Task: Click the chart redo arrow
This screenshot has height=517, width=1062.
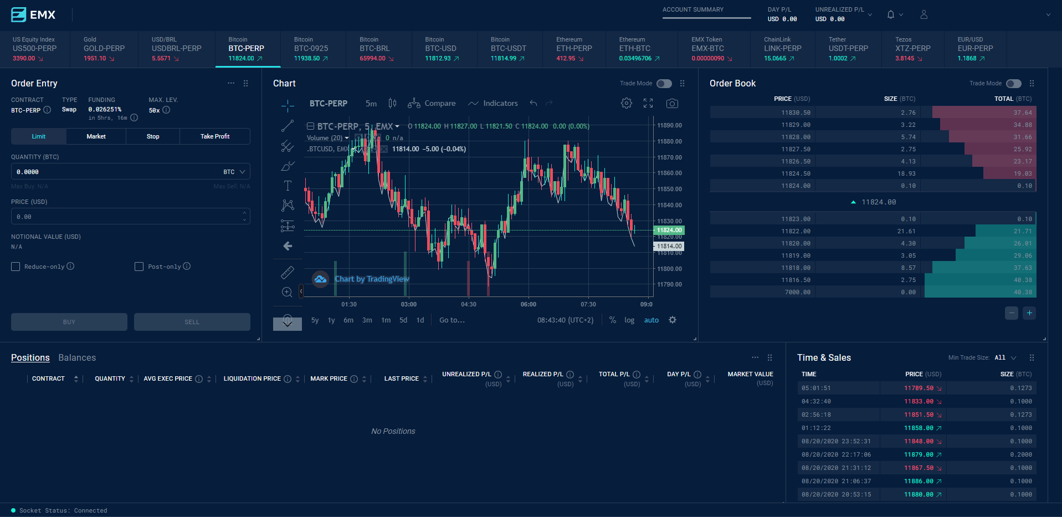Action: (549, 103)
